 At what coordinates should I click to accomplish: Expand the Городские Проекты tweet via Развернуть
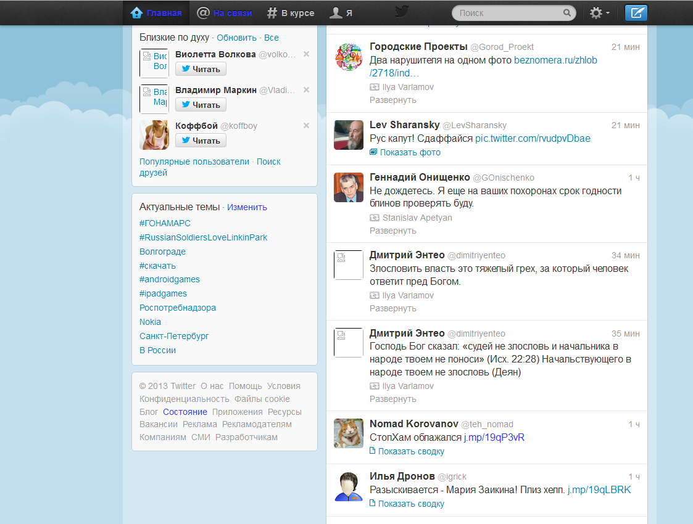click(393, 100)
